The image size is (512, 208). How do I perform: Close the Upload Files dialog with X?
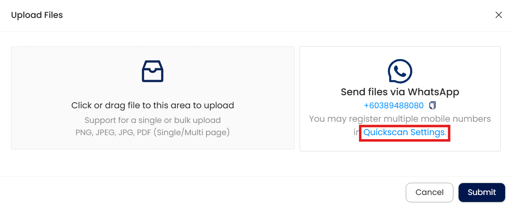pyautogui.click(x=498, y=15)
